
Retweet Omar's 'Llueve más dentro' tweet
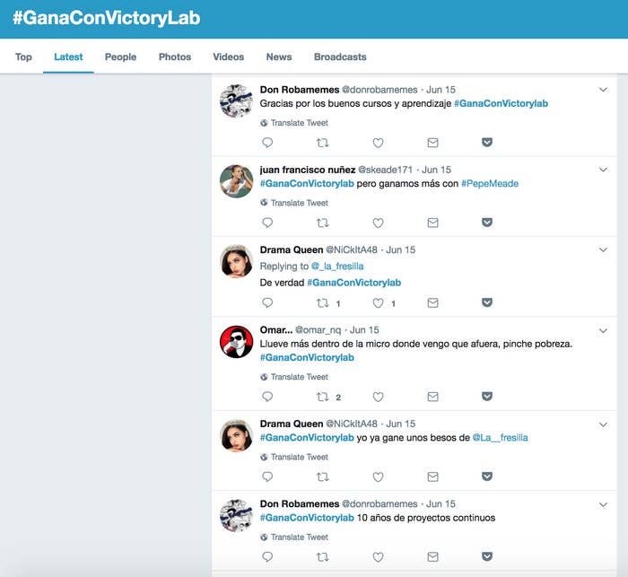322,397
